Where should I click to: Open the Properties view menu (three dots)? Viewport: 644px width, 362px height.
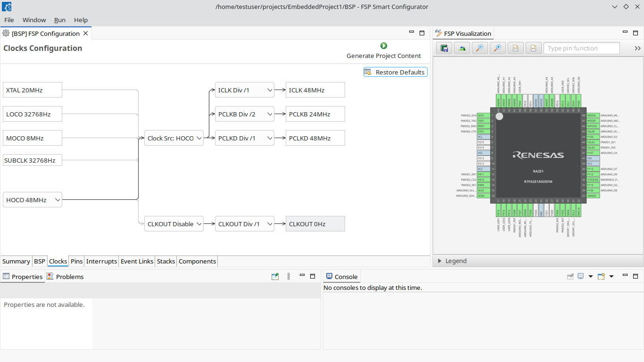coord(289,276)
